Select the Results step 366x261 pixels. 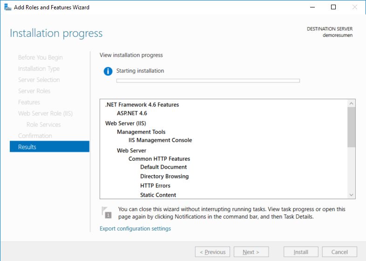tap(49, 147)
